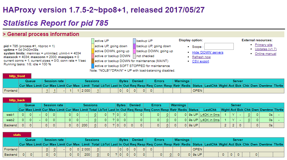The height and width of the screenshot is (160, 287).
Task: Select the http_front proxy title
Action: tap(17, 76)
